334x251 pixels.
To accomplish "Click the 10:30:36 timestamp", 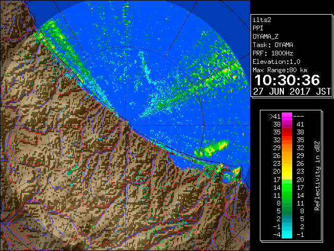I will 287,80.
